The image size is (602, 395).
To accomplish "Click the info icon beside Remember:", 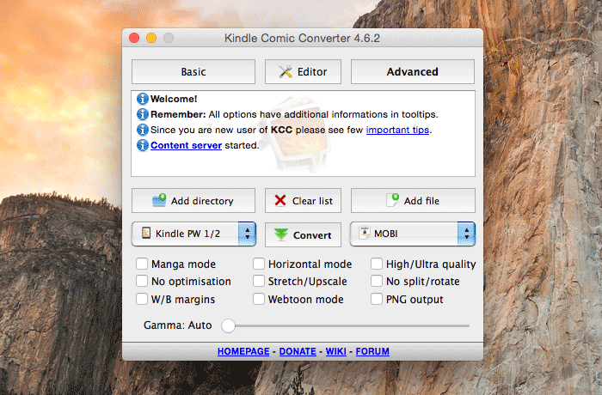I will point(143,114).
